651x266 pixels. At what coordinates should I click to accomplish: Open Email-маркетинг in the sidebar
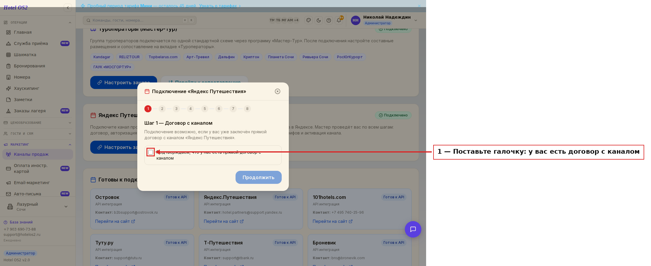point(38,183)
